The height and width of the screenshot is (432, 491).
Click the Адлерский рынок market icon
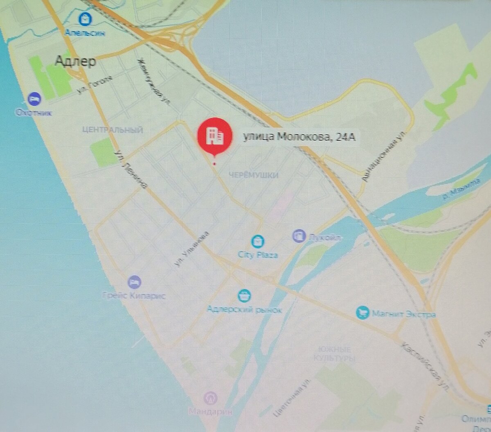tap(245, 295)
